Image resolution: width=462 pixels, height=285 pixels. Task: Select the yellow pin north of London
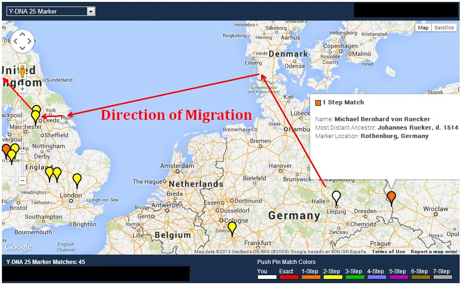[77, 180]
